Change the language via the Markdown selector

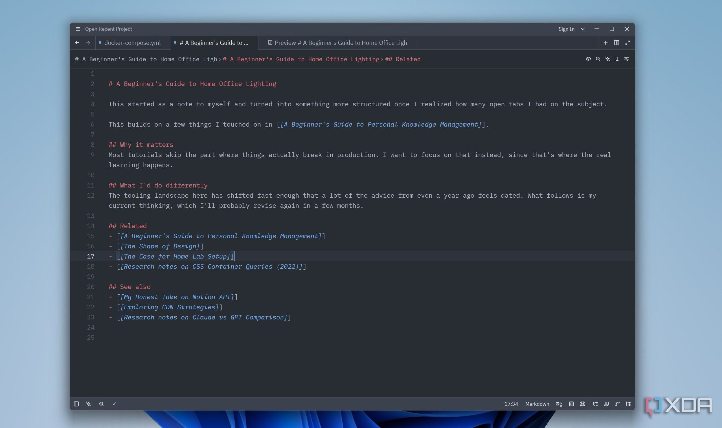click(x=537, y=404)
